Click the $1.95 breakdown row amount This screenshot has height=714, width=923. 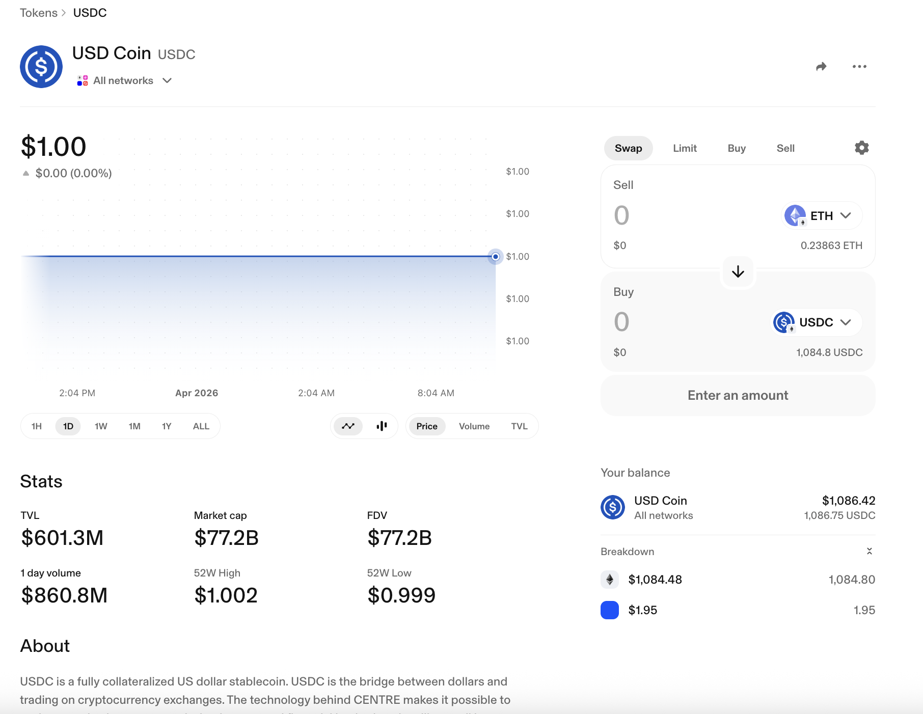[x=643, y=610]
